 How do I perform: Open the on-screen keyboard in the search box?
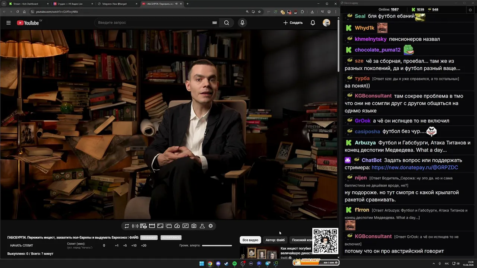[215, 23]
